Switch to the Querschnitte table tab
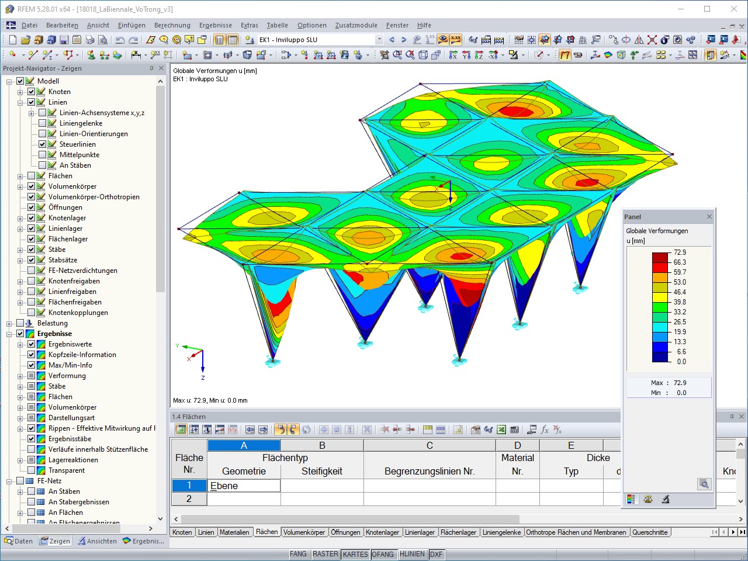The height and width of the screenshot is (561, 748). 650,532
